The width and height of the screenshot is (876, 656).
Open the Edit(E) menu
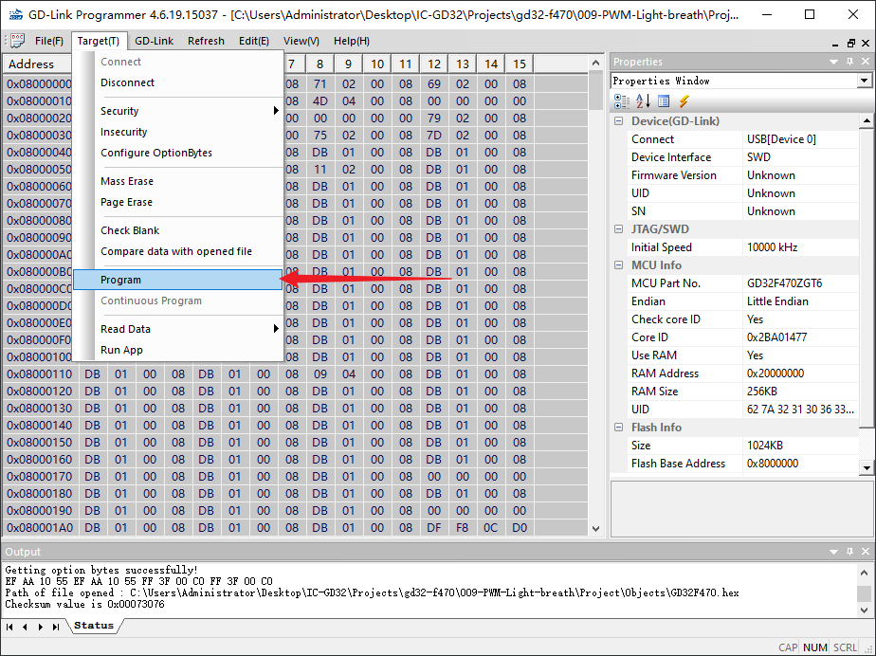pyautogui.click(x=254, y=41)
